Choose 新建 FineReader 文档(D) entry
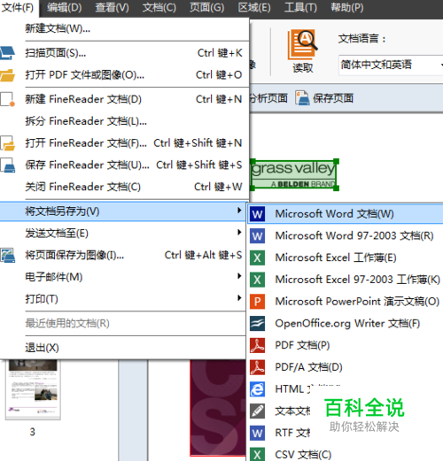This screenshot has height=461, width=443. 124,99
